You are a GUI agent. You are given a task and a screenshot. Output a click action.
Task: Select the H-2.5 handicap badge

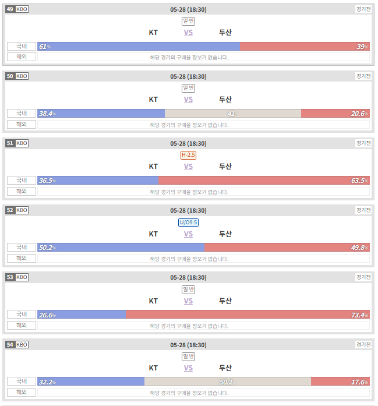tap(188, 155)
